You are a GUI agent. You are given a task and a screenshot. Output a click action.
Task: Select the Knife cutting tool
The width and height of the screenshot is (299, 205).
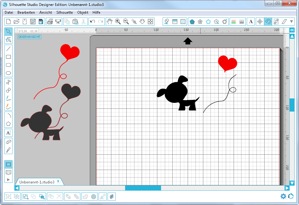coord(9,150)
